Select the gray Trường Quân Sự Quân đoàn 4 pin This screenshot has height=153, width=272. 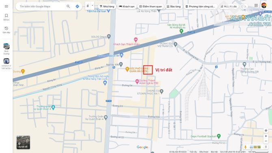click(x=106, y=117)
